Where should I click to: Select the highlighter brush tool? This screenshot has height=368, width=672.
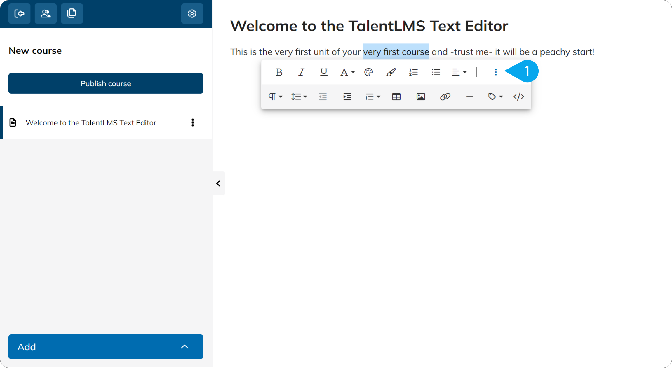(x=391, y=72)
